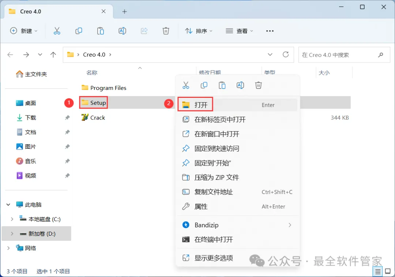Image resolution: width=395 pixels, height=277 pixels.
Task: Choose 在新标签页中打开
Action: point(237,119)
